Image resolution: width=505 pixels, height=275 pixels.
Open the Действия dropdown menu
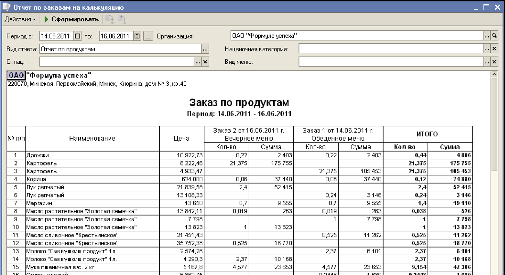[x=20, y=19]
